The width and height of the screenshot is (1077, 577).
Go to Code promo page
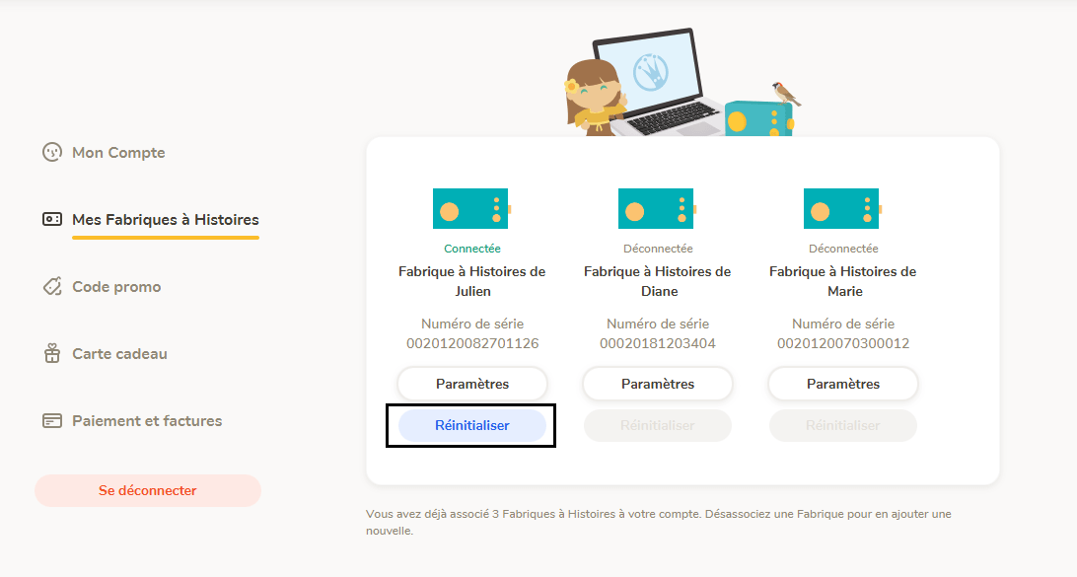pos(116,286)
